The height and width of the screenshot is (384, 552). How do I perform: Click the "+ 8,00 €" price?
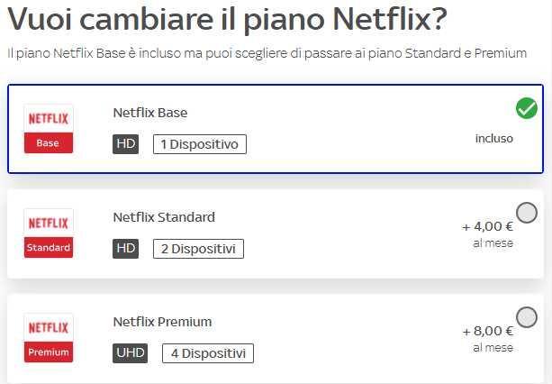pos(487,332)
